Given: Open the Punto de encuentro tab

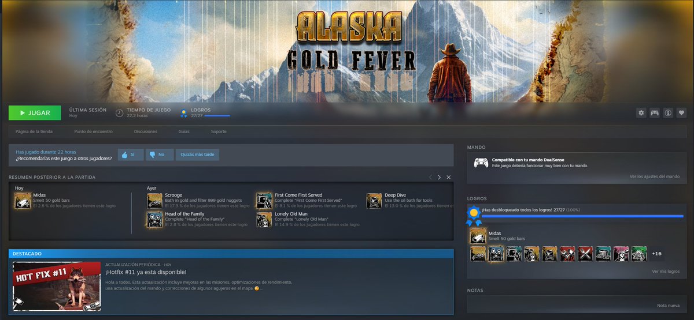Looking at the screenshot, I should coord(93,131).
